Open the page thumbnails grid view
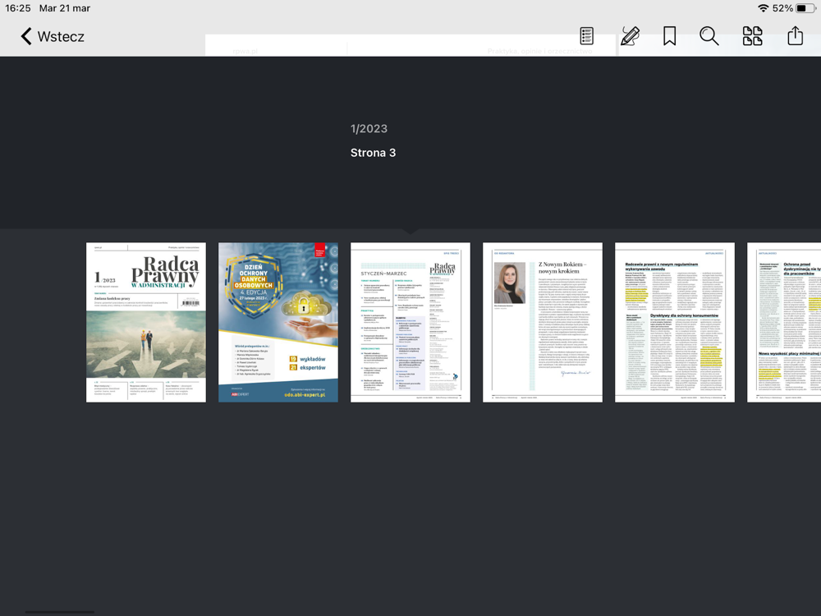This screenshot has width=821, height=616. 752,36
